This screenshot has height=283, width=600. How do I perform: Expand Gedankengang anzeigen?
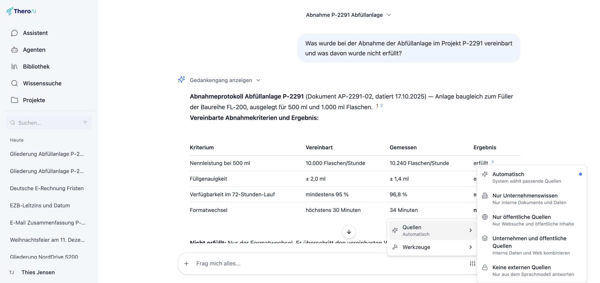[x=225, y=80]
